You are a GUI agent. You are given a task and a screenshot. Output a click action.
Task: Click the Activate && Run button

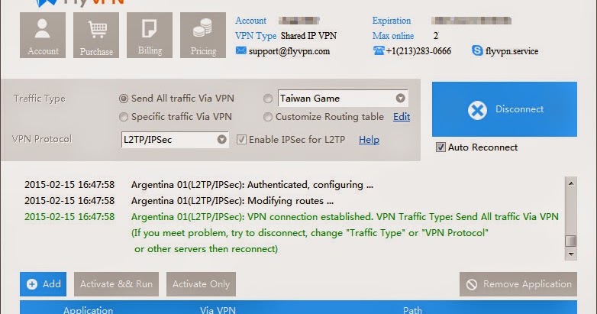[116, 284]
